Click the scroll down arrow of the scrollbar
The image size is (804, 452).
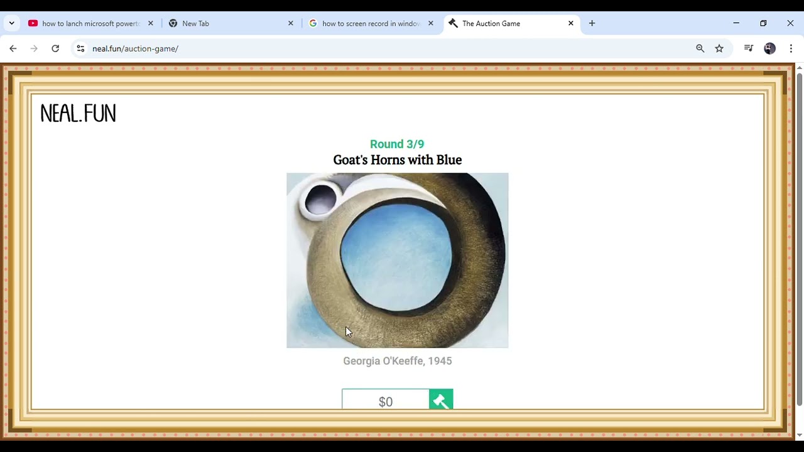(x=800, y=435)
